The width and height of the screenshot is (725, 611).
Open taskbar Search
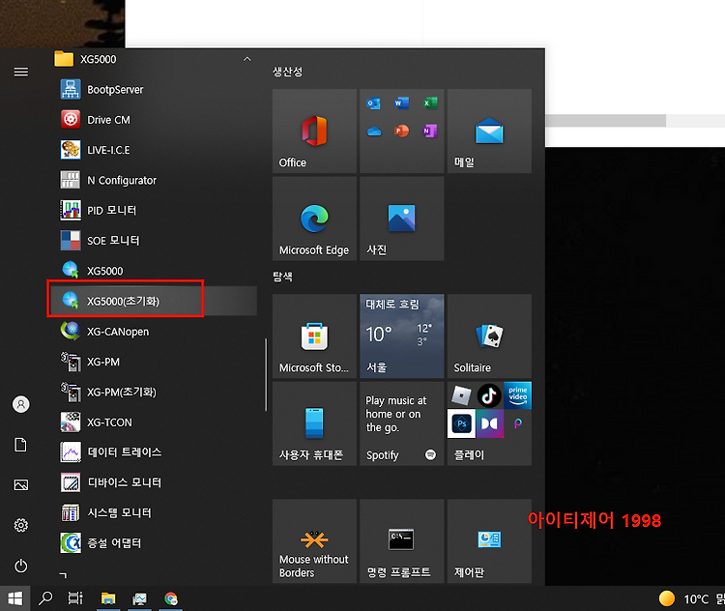click(x=45, y=598)
